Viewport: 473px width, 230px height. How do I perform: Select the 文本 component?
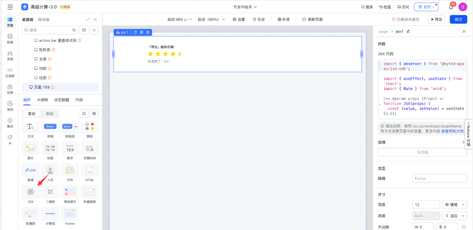pyautogui.click(x=30, y=129)
